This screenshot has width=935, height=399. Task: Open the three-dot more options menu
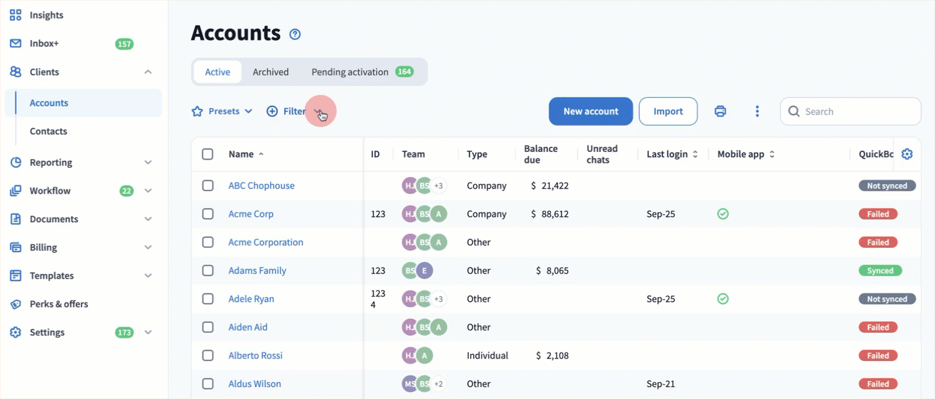[x=757, y=111]
